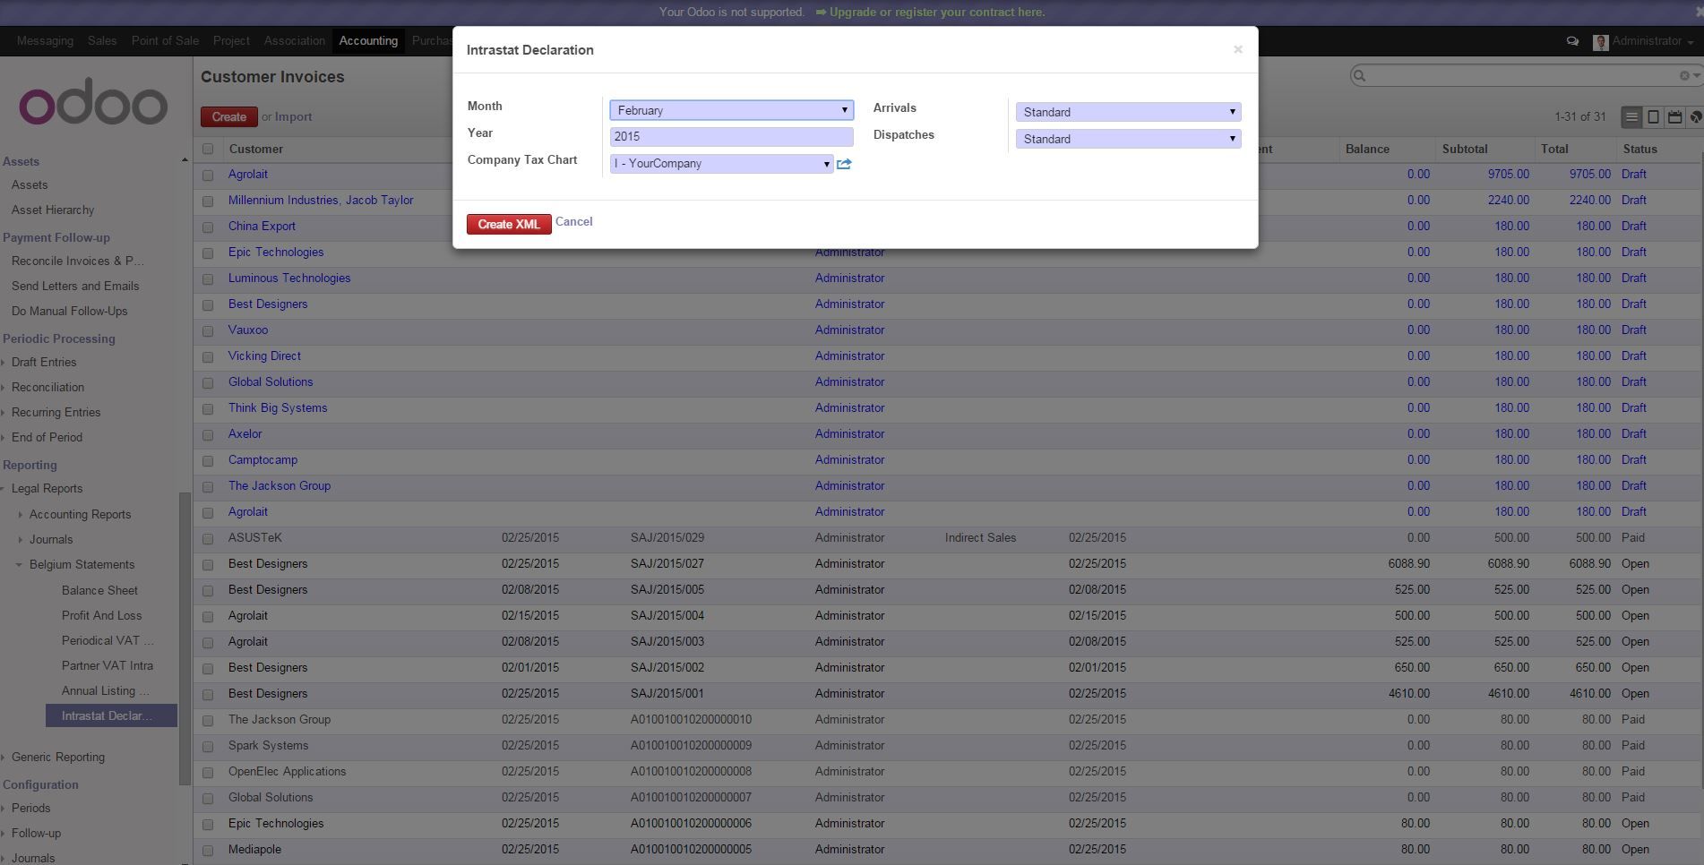This screenshot has width=1704, height=865.
Task: Click the 1-31 of 31 pager text
Action: pyautogui.click(x=1579, y=116)
